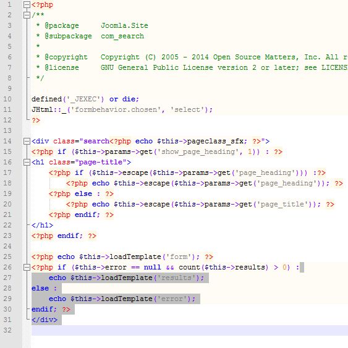Click "loadTemplate" on line 25
The image size is (348, 348).
pyautogui.click(x=135, y=257)
